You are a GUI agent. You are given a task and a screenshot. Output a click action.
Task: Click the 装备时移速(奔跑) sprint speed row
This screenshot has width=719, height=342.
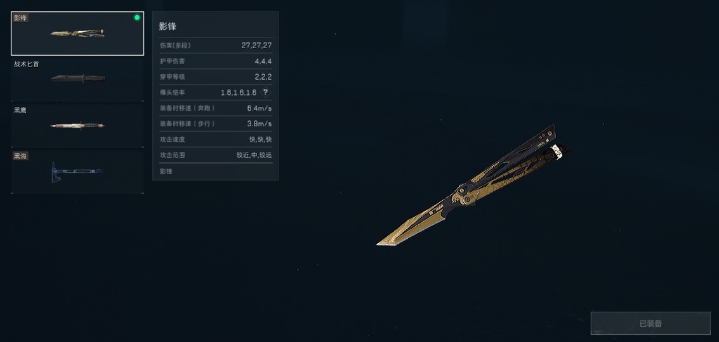tap(216, 108)
